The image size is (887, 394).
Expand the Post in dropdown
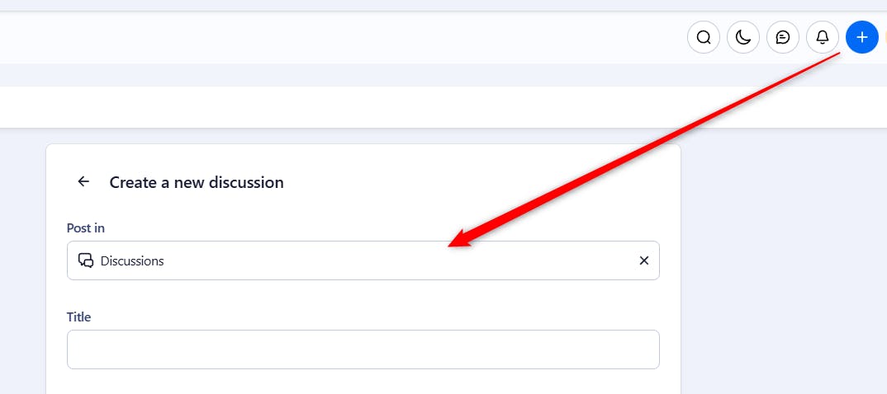tap(363, 260)
